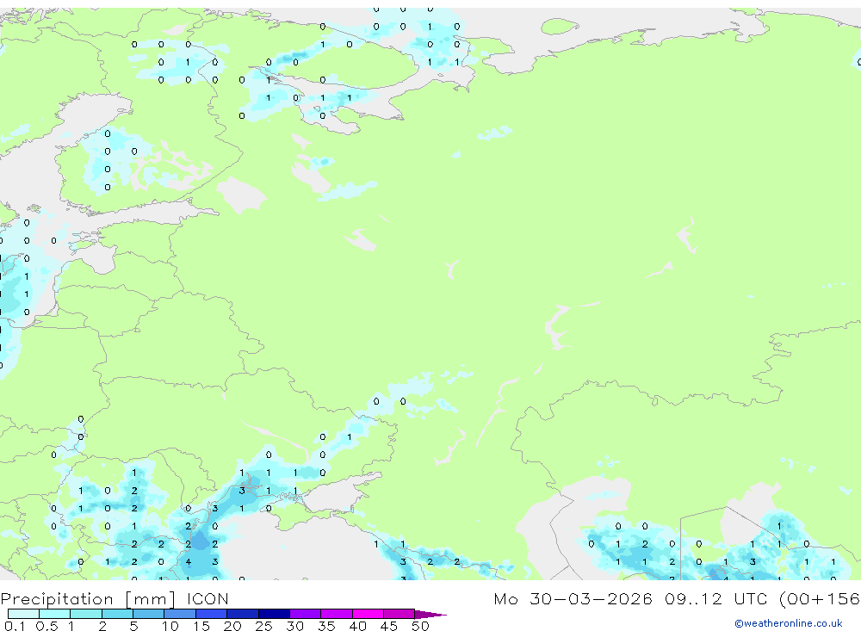This screenshot has height=631, width=861.
Task: Click the 'Precipitation' title word
Action: (x=57, y=599)
